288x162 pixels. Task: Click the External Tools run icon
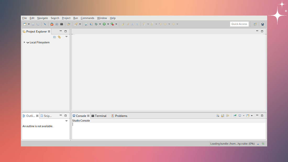(x=112, y=24)
